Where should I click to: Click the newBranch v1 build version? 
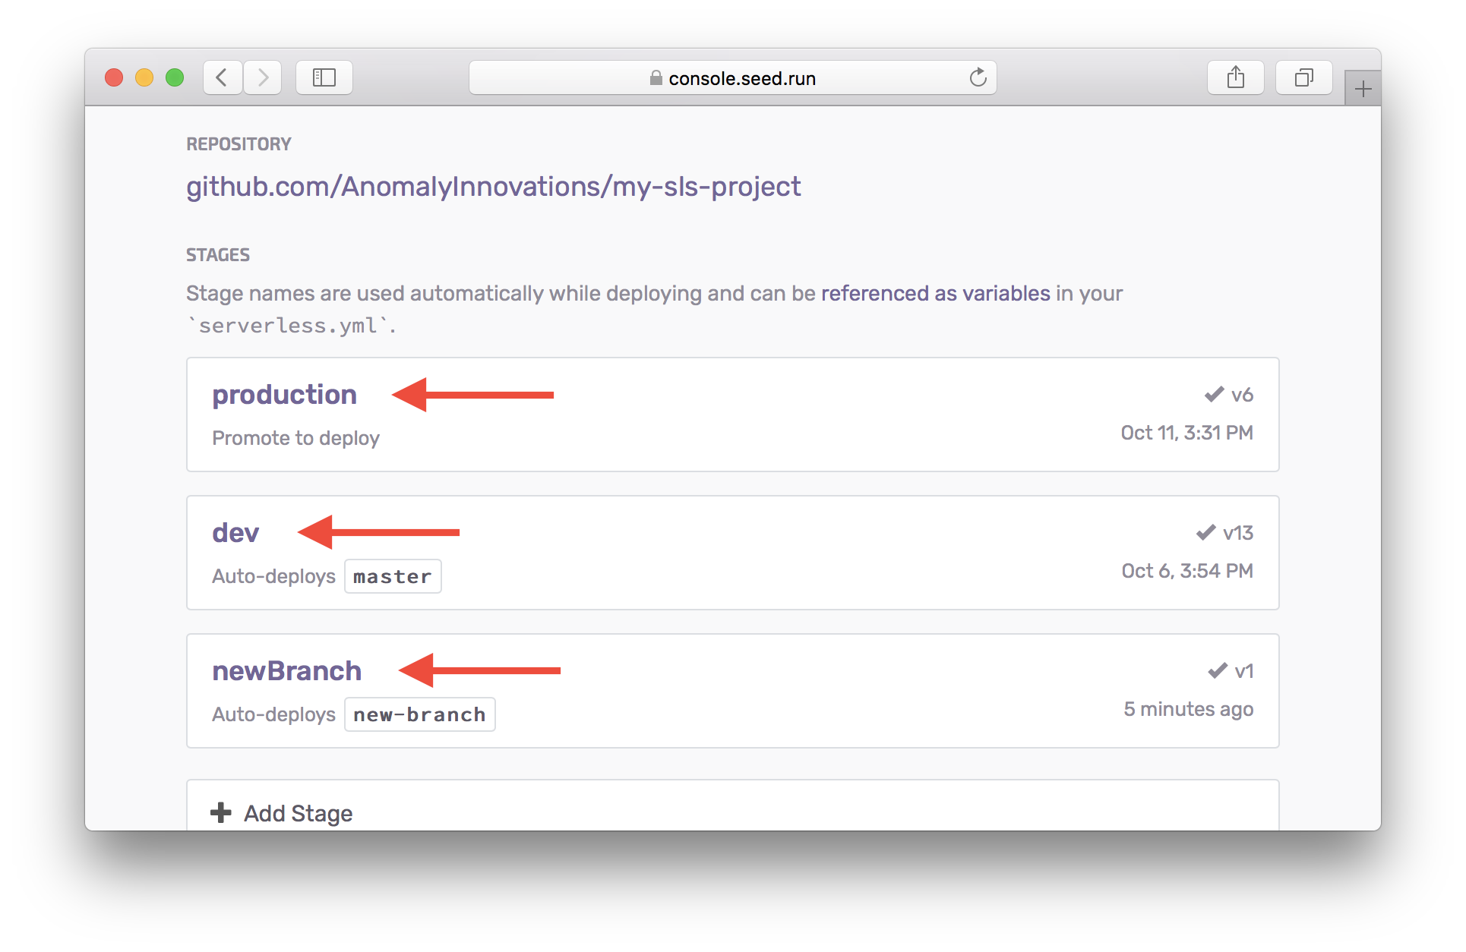1243,671
